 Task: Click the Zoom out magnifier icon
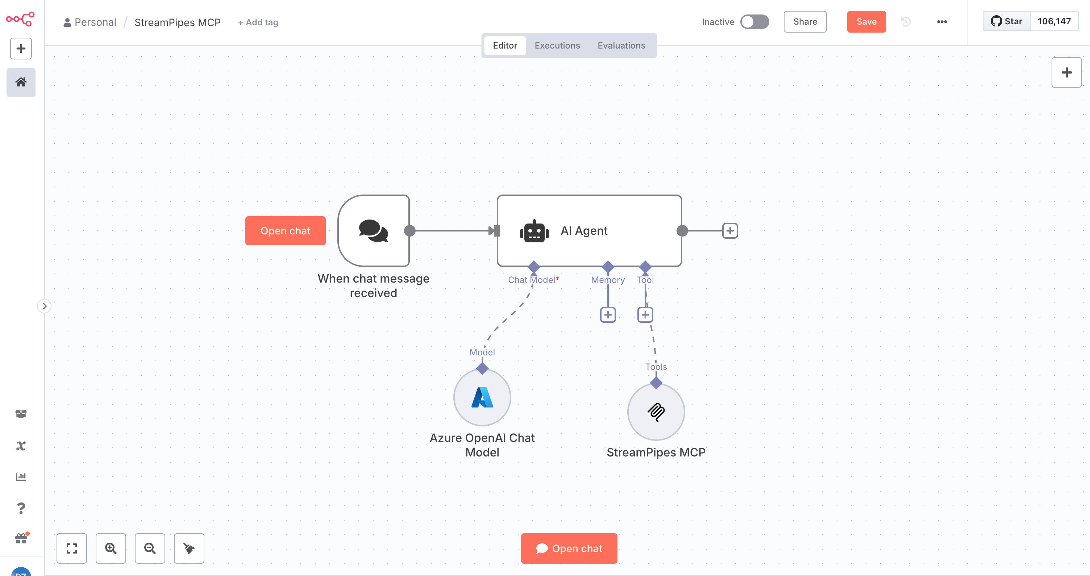point(150,548)
